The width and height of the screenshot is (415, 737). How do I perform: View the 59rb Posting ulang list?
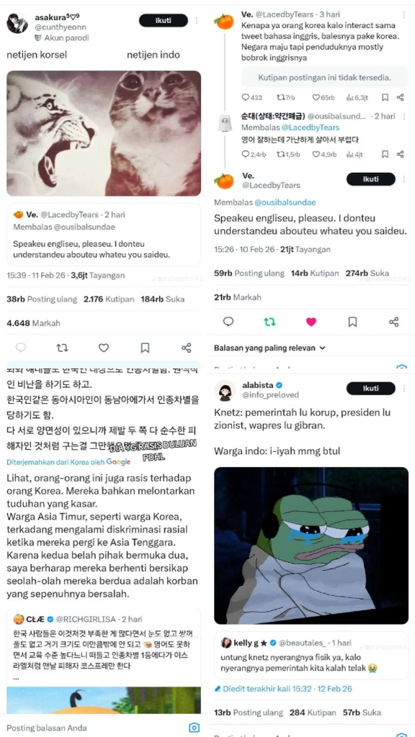click(x=249, y=273)
